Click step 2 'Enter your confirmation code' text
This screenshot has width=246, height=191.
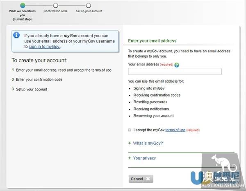pyautogui.click(x=39, y=79)
